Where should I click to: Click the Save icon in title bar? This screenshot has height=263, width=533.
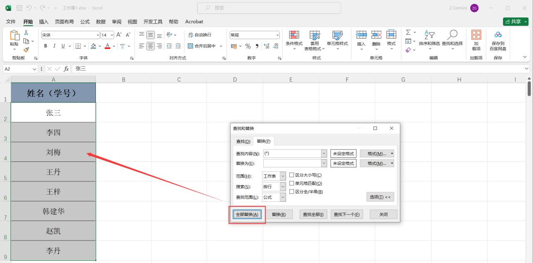(x=20, y=8)
